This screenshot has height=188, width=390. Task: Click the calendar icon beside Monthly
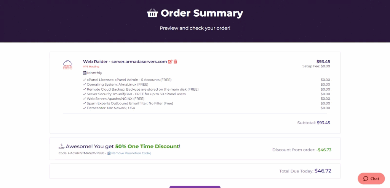click(x=85, y=73)
